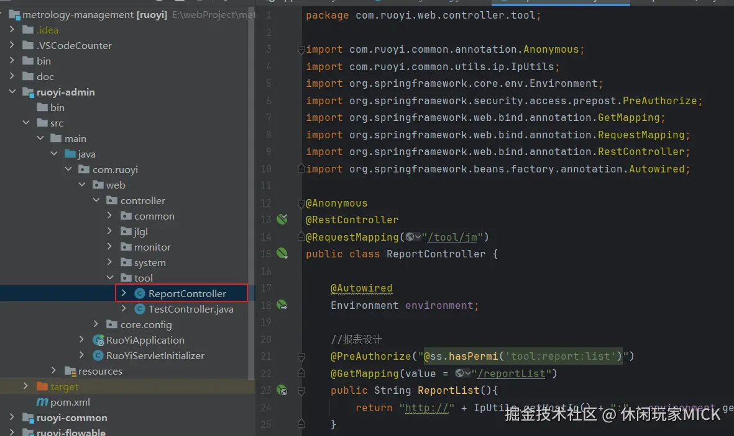Select the ruoyi-flowable module row
Image resolution: width=734 pixels, height=436 pixels.
pos(127,431)
